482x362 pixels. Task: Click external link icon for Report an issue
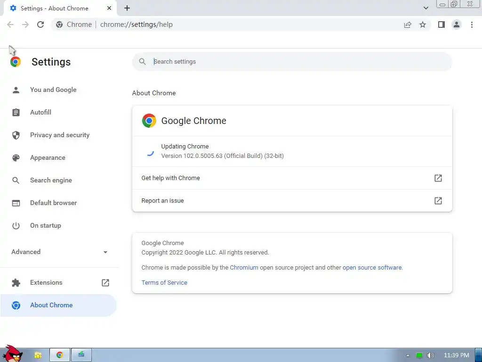(x=438, y=201)
